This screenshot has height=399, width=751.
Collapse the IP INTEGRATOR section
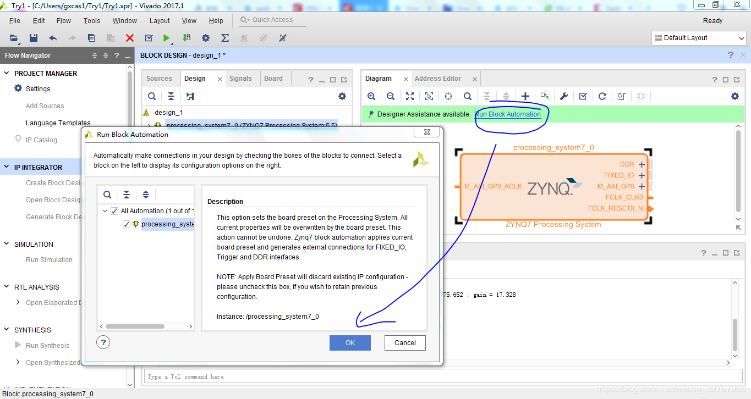point(7,167)
